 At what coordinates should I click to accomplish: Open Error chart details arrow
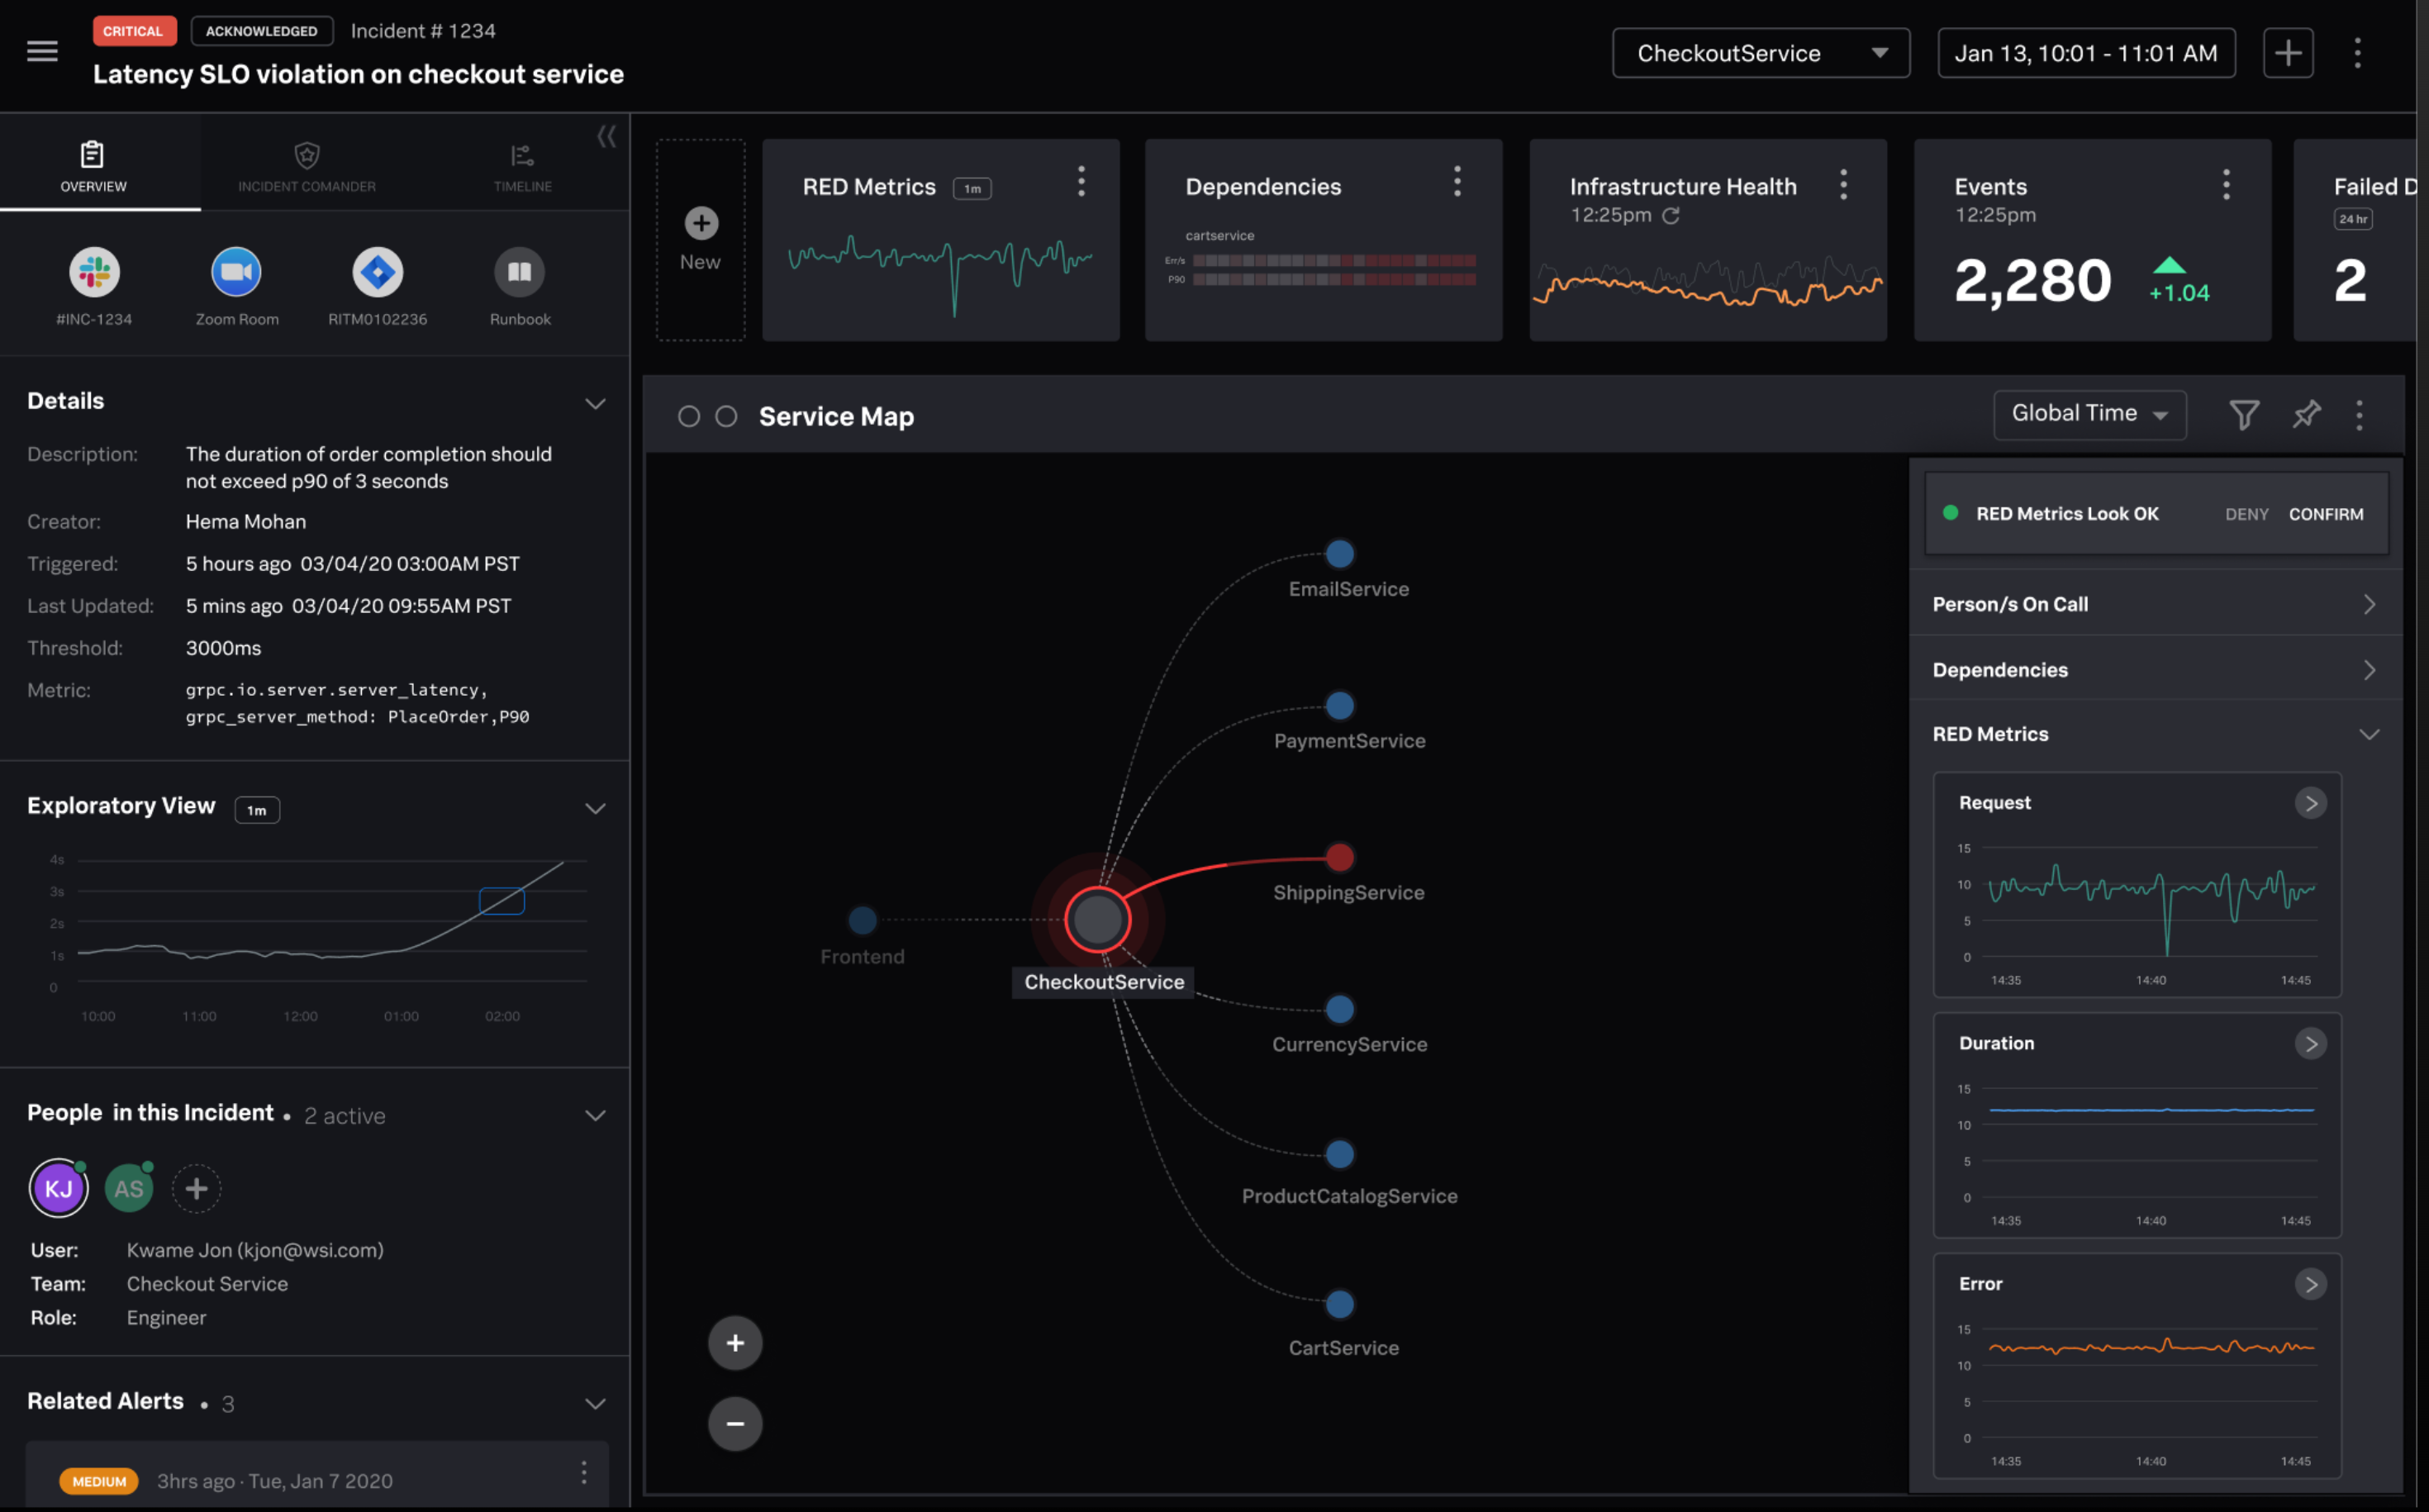pyautogui.click(x=2311, y=1285)
